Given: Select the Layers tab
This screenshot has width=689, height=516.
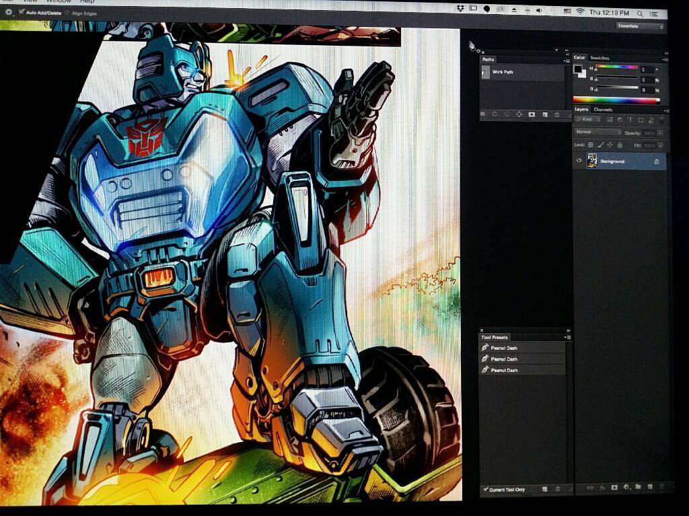Looking at the screenshot, I should [581, 110].
